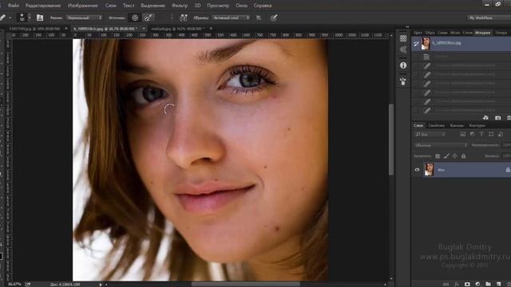Add a layer mask
This screenshot has height=287, width=511.
point(467,284)
